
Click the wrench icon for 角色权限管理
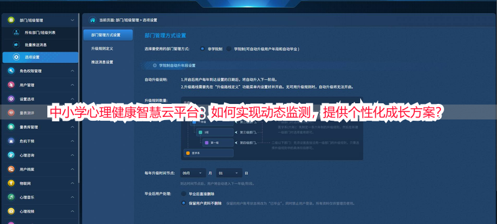pos(11,71)
